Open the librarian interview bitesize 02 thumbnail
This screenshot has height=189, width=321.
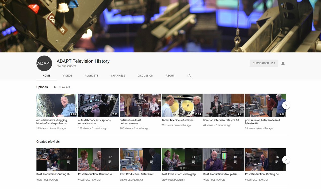coord(224,105)
